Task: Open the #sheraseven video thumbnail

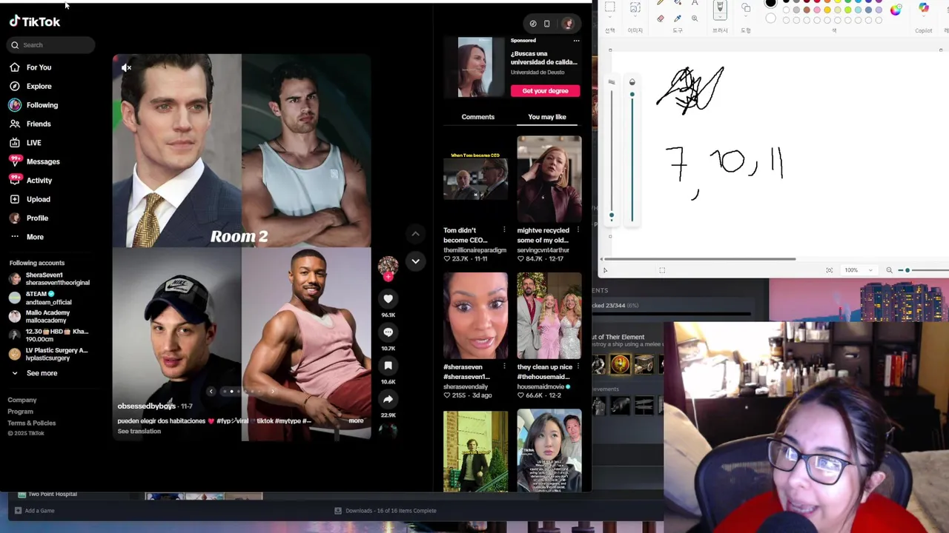Action: [x=475, y=316]
